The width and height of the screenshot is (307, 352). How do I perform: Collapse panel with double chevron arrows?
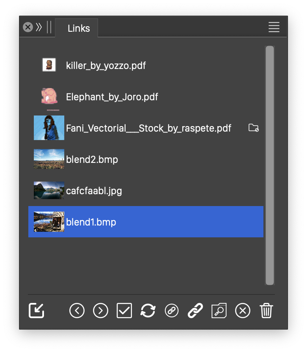39,27
